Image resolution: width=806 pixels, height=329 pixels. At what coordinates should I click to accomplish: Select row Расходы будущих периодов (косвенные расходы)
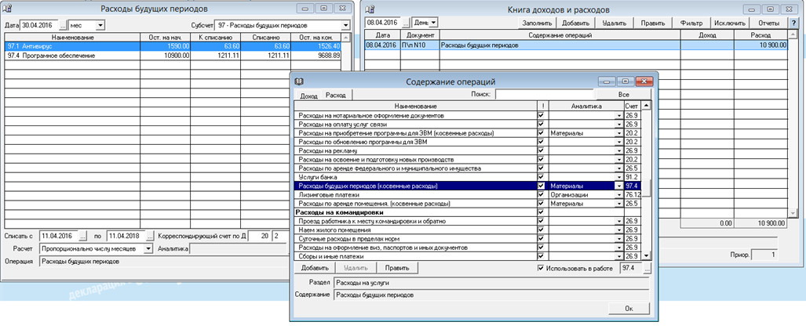468,186
